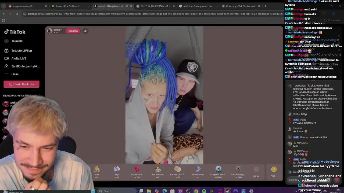Open Spotify from taskbar
This screenshot has height=193, width=344.
[204, 191]
